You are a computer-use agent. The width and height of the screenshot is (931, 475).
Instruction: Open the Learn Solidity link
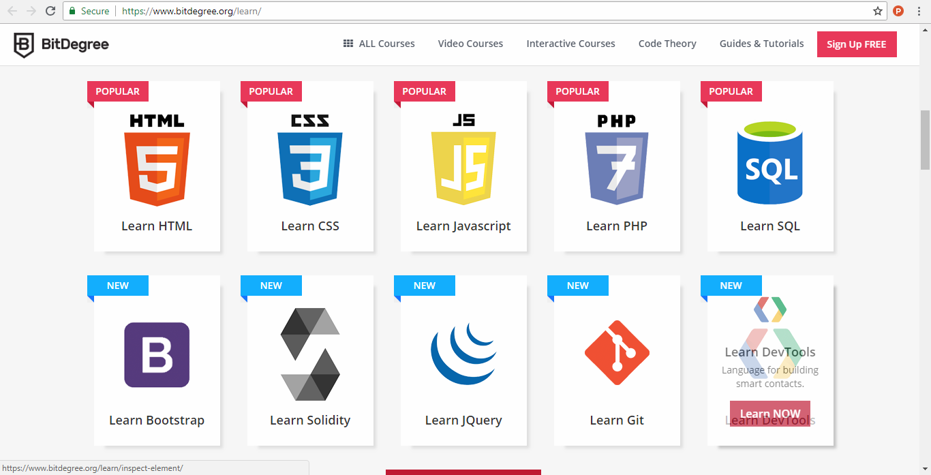click(310, 420)
